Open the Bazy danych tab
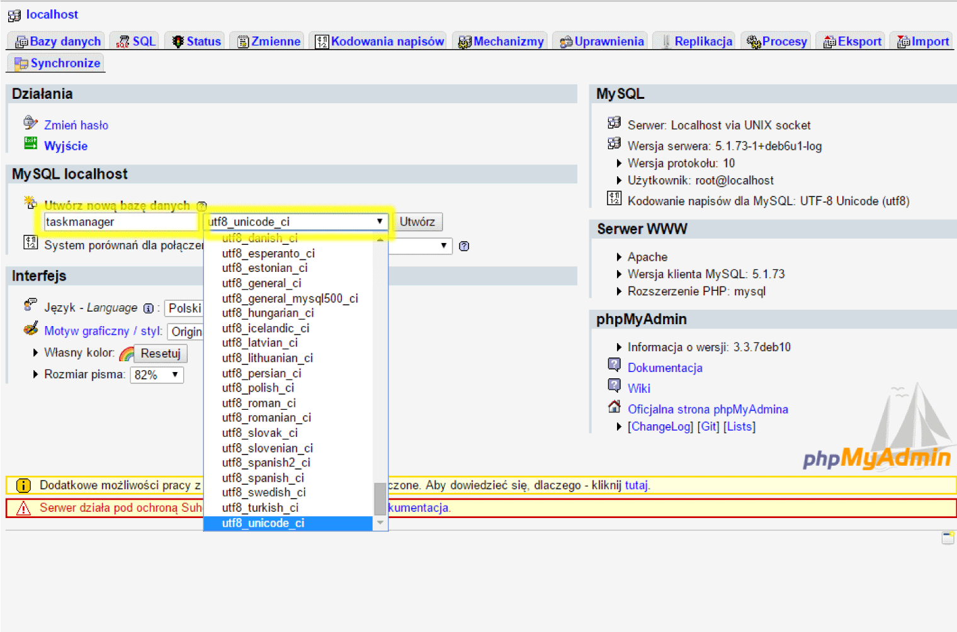Image resolution: width=957 pixels, height=632 pixels. [x=57, y=42]
